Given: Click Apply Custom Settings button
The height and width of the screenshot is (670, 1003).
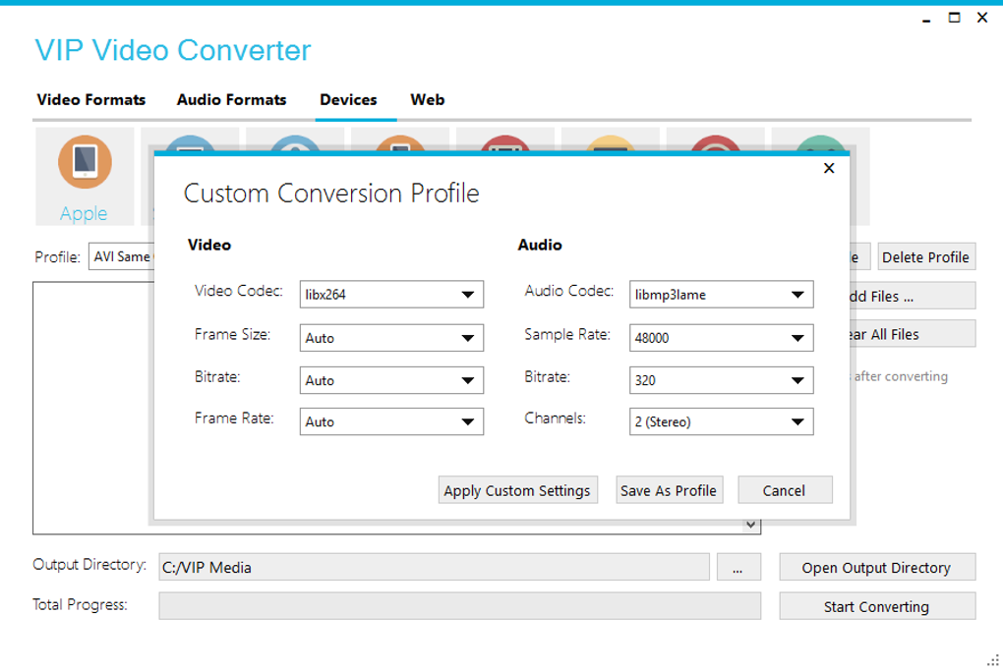Looking at the screenshot, I should (x=517, y=490).
